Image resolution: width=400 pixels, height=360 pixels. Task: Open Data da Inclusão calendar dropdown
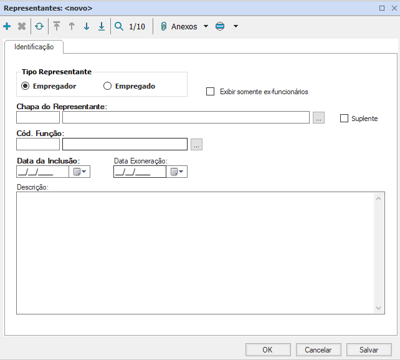(81, 172)
